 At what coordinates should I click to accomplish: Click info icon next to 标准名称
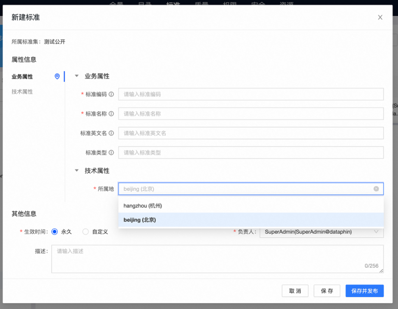tap(111, 114)
